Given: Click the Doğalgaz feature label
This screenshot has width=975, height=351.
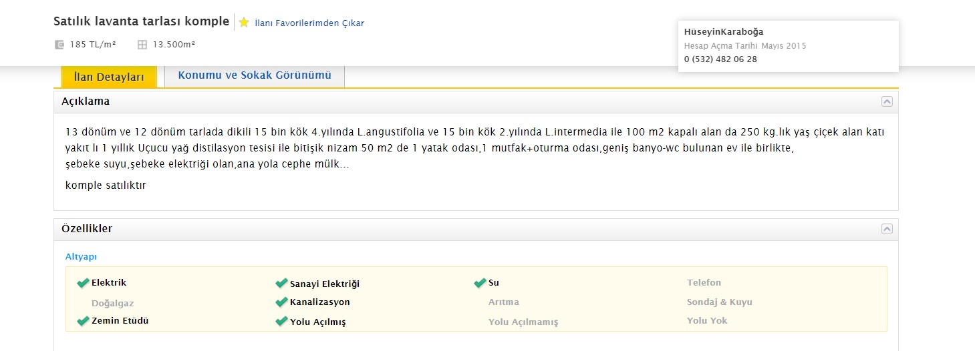Looking at the screenshot, I should pos(112,303).
